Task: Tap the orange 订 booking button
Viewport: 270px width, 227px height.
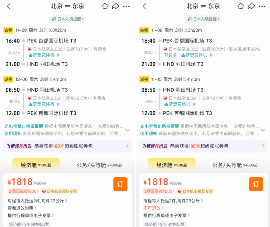Action: coord(120,184)
